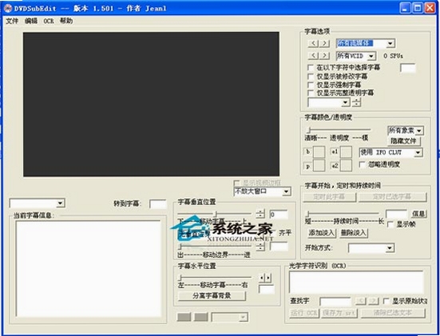440x336 pixels.
Task: Click previous arrow beside the highlighted subtitle options dropdown
Action: 313,43
